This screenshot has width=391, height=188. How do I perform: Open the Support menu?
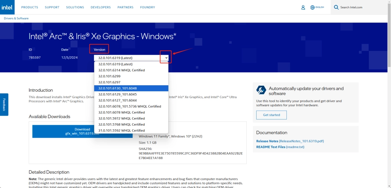tap(52, 7)
